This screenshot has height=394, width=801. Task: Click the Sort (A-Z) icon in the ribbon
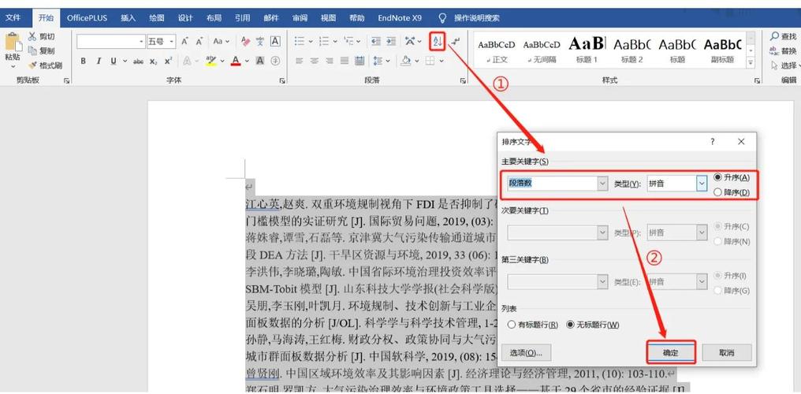tap(438, 41)
